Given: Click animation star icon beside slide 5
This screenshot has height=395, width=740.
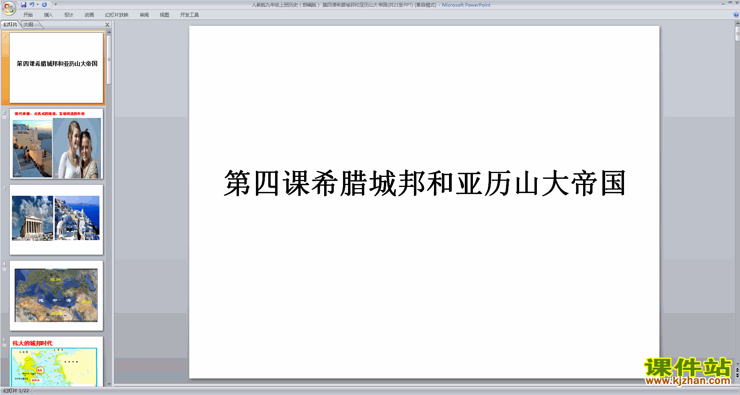Looking at the screenshot, I should (4, 345).
